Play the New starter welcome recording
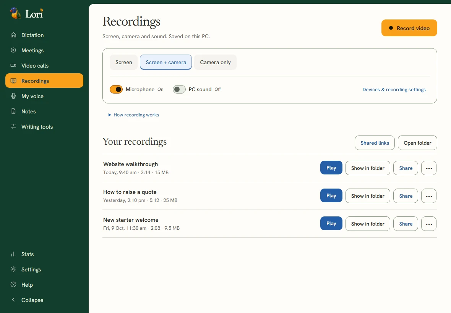This screenshot has width=451, height=313. pyautogui.click(x=331, y=223)
